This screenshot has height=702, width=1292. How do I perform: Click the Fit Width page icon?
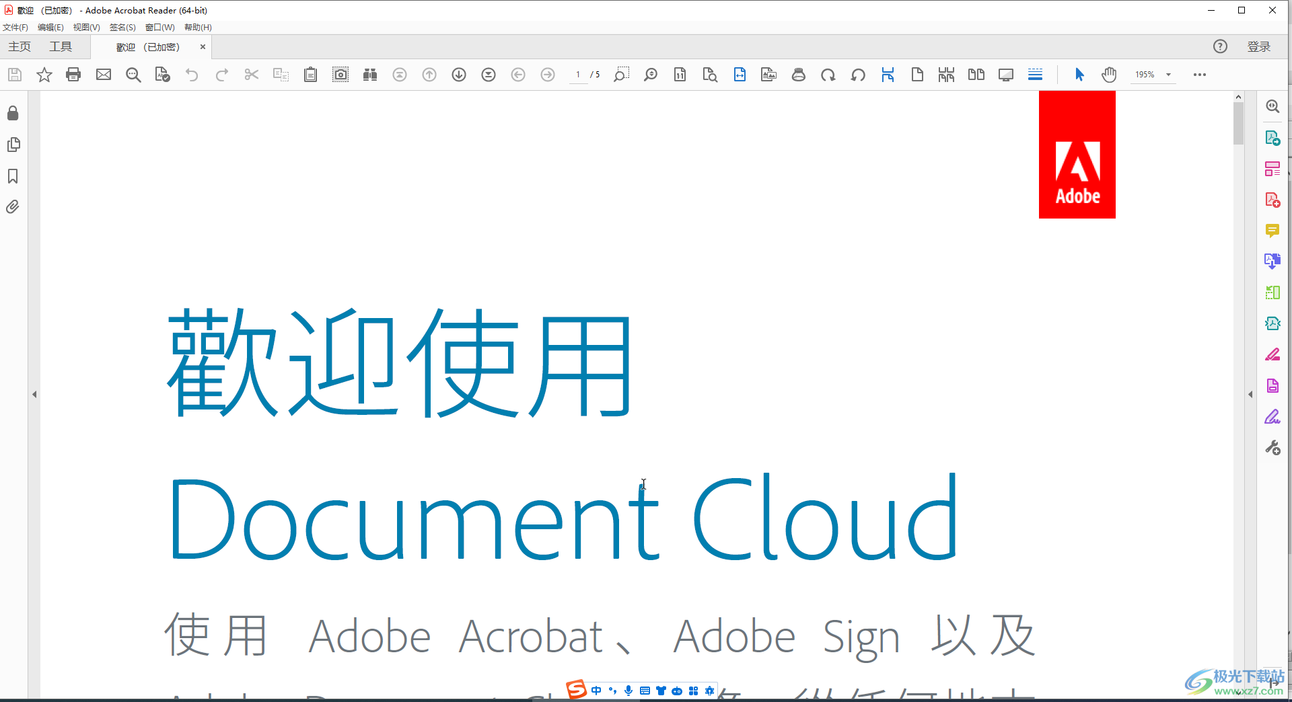click(x=740, y=75)
